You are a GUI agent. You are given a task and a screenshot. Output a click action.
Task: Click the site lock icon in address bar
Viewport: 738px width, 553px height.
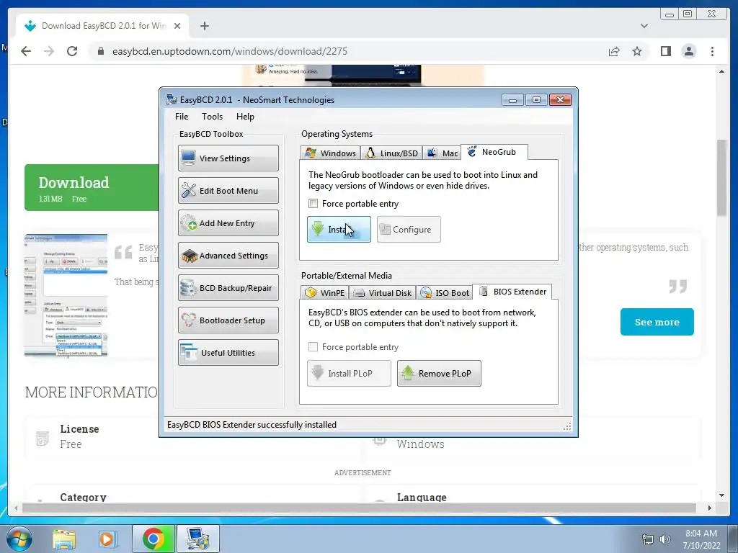point(100,51)
